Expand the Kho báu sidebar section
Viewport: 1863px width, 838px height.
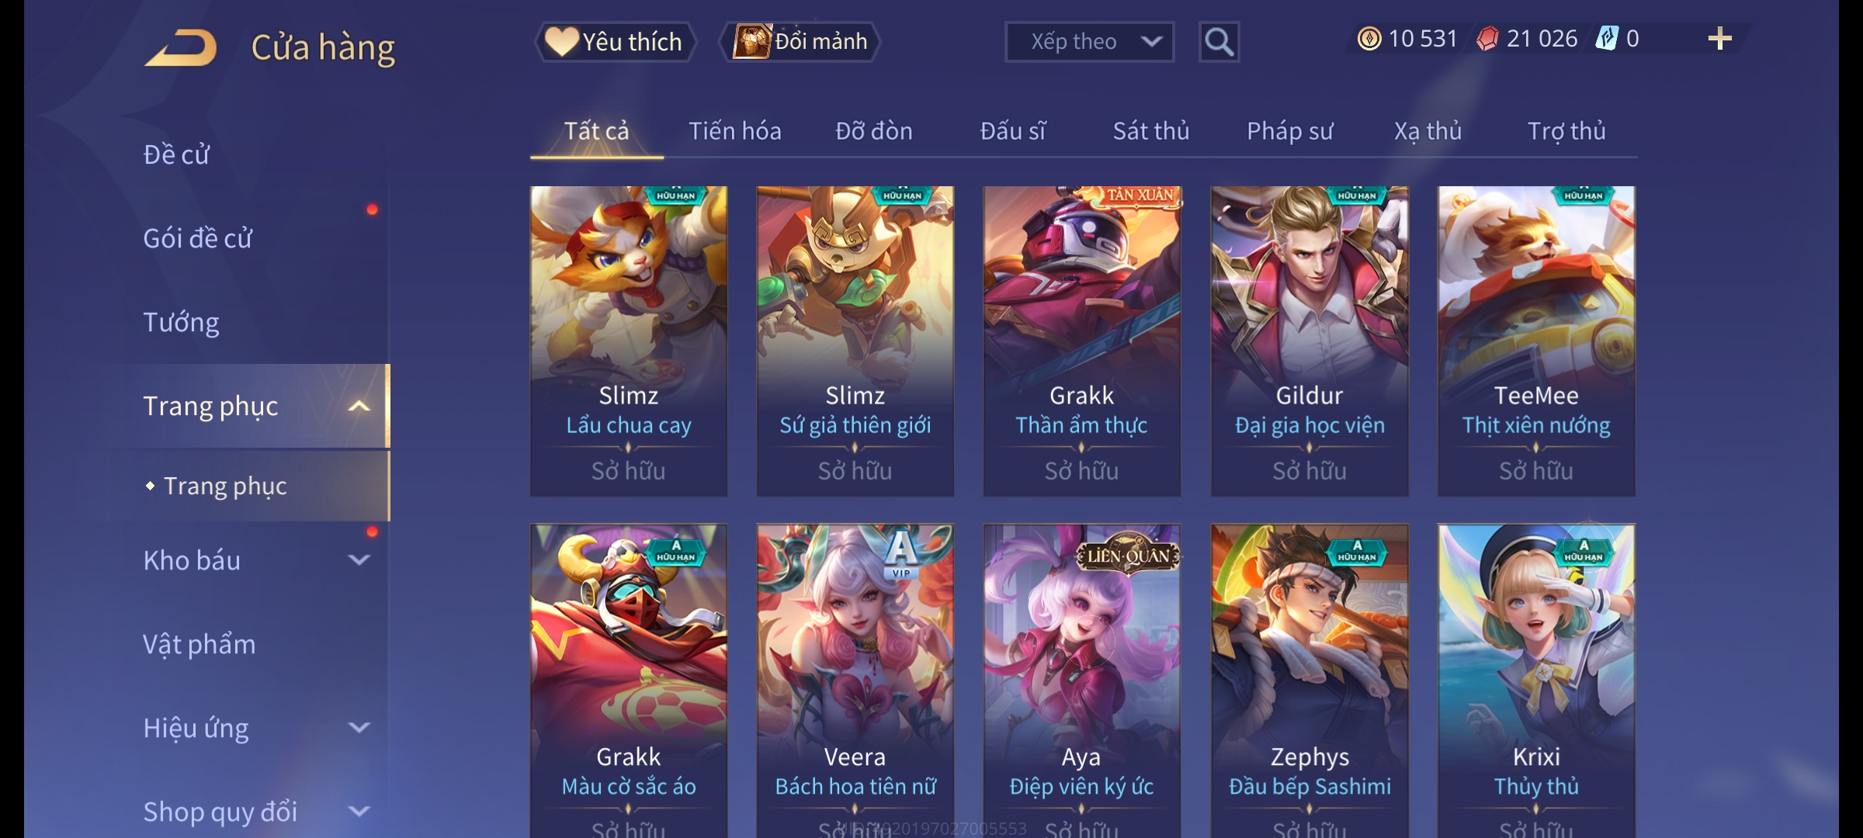(359, 560)
